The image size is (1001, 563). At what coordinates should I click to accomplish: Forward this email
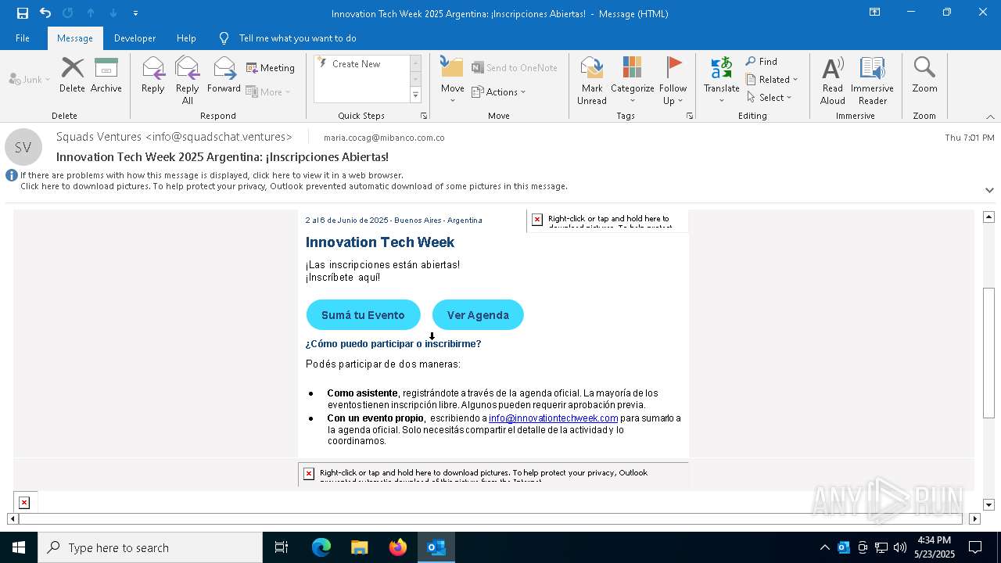point(224,75)
